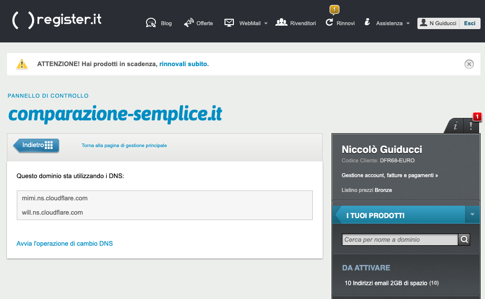Screen dimensions: 485x299
Task: Click the register.it logo
Action: pyautogui.click(x=57, y=20)
